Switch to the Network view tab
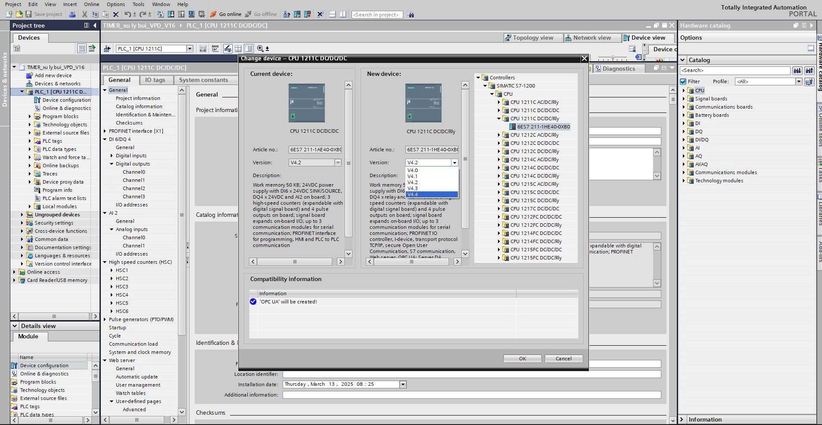 (x=592, y=38)
